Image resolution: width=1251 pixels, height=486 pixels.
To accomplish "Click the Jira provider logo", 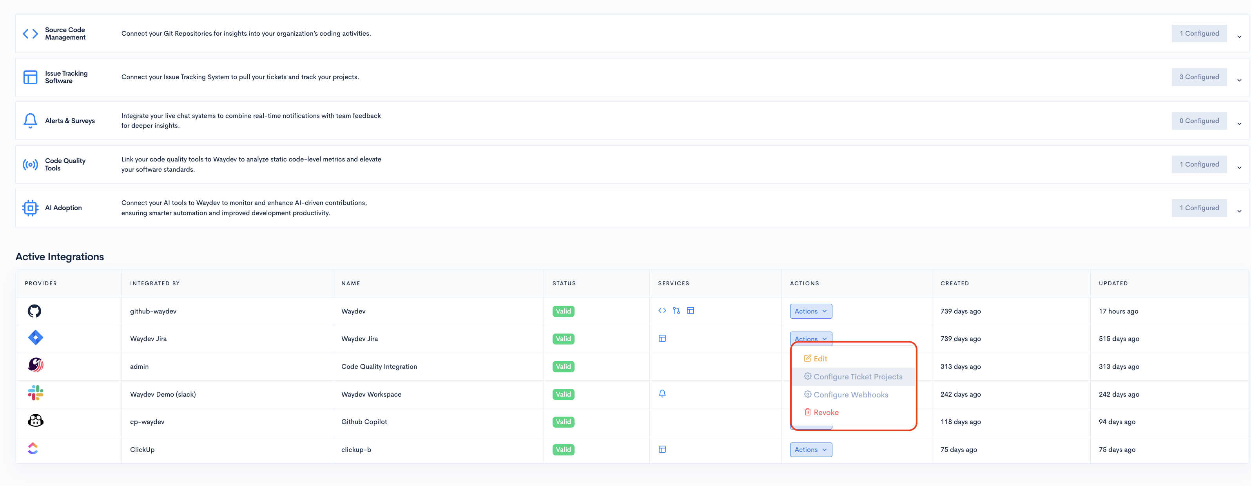I will [x=35, y=337].
